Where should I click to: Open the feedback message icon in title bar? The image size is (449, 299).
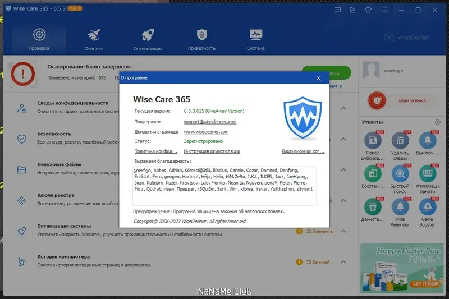pyautogui.click(x=338, y=10)
